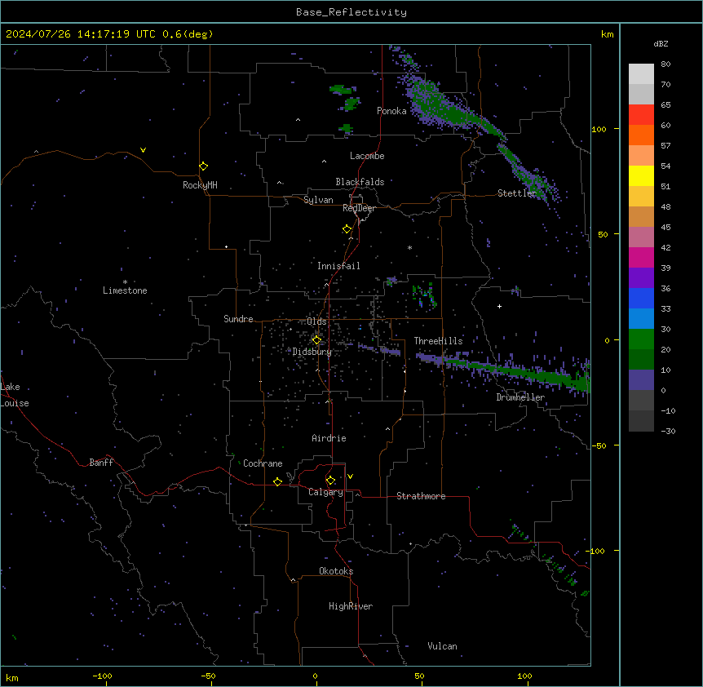The image size is (703, 687).
Task: Click the km label at bottom left
Action: coord(12,677)
